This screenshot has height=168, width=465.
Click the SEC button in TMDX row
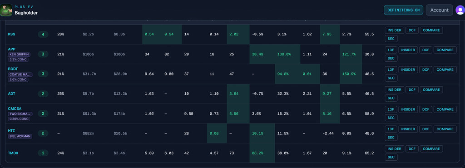tap(391, 157)
